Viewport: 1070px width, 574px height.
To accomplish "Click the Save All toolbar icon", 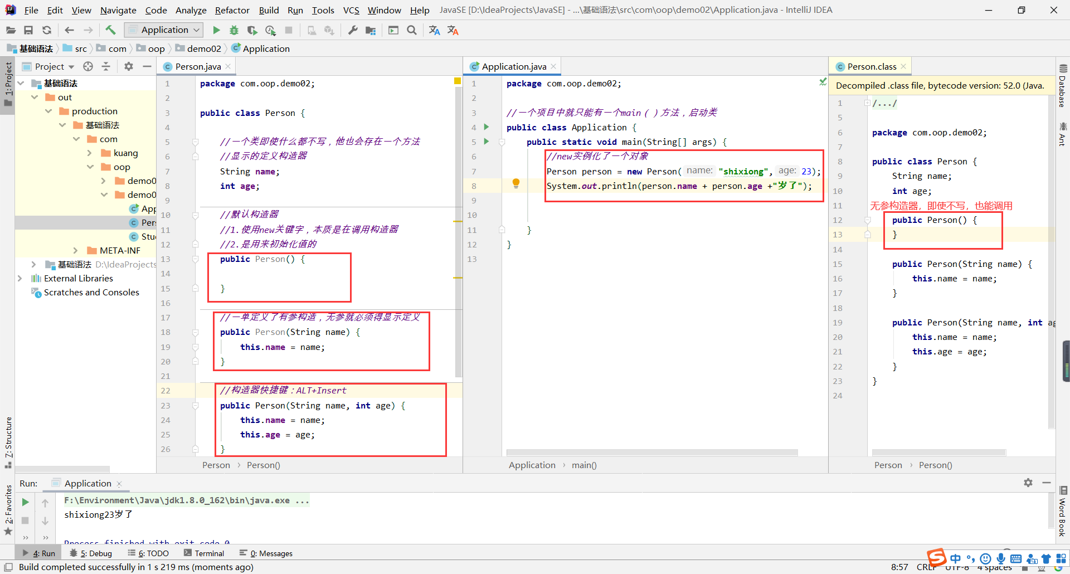I will tap(28, 30).
